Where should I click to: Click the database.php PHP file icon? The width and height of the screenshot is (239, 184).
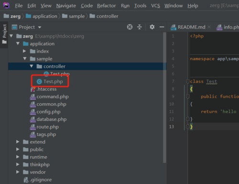(33, 119)
